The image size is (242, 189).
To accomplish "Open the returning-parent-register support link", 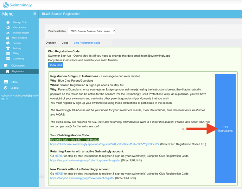I will pyautogui.click(x=85, y=160).
